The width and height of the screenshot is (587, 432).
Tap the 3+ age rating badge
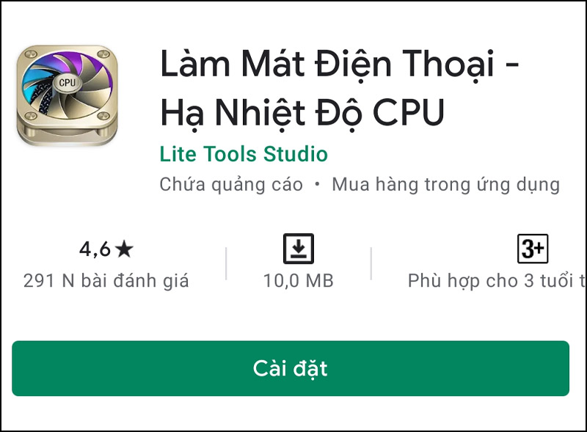(533, 249)
